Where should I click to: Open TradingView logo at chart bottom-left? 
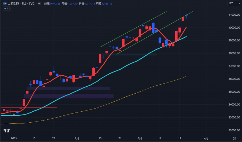click(x=7, y=131)
